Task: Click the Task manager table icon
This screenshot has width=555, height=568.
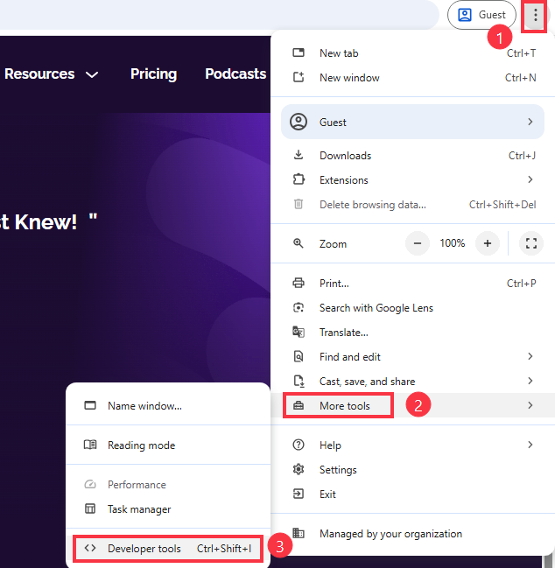Action: click(x=90, y=509)
